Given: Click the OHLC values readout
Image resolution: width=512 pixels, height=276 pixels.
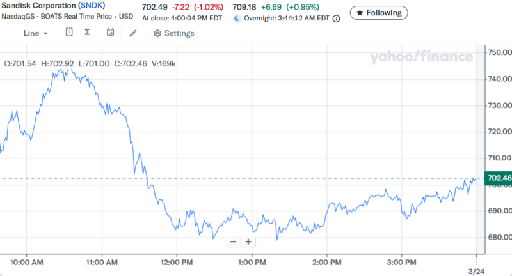Looking at the screenshot, I should pos(90,63).
